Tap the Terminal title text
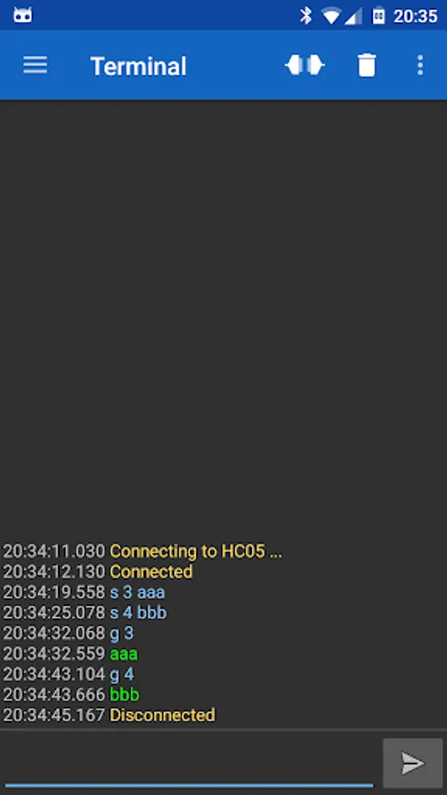This screenshot has height=795, width=447. pos(139,66)
